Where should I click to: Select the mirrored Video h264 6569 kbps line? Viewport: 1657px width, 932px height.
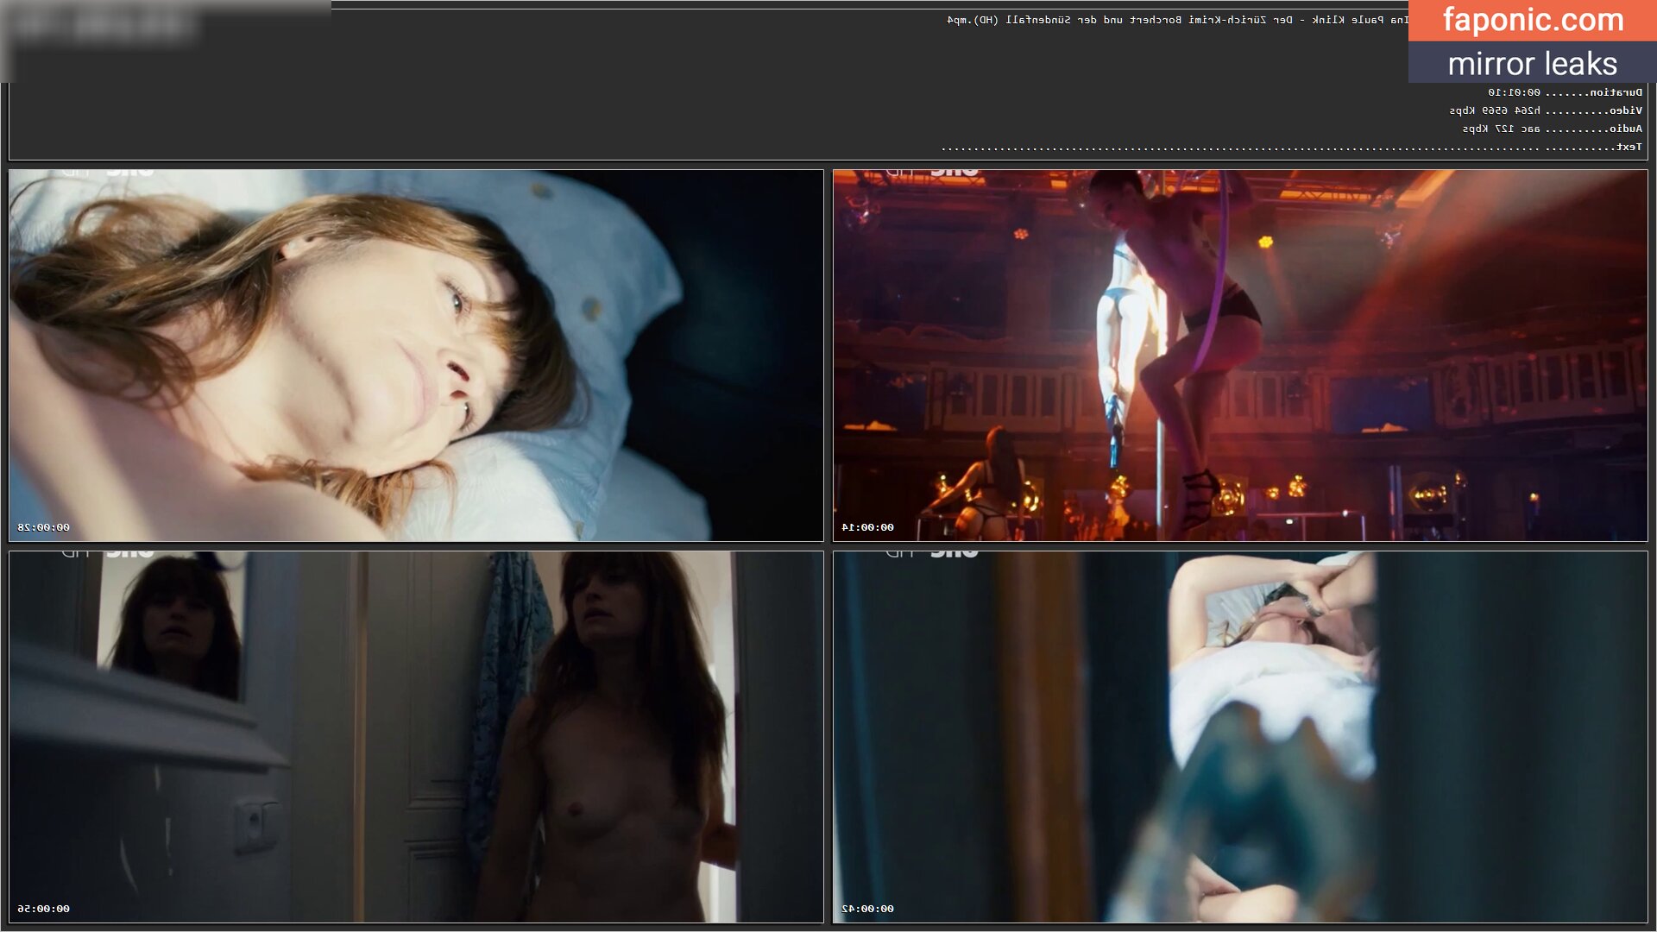point(1546,110)
